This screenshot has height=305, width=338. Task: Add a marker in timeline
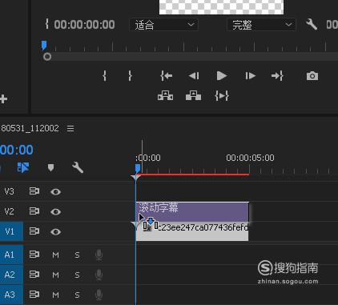coord(50,168)
